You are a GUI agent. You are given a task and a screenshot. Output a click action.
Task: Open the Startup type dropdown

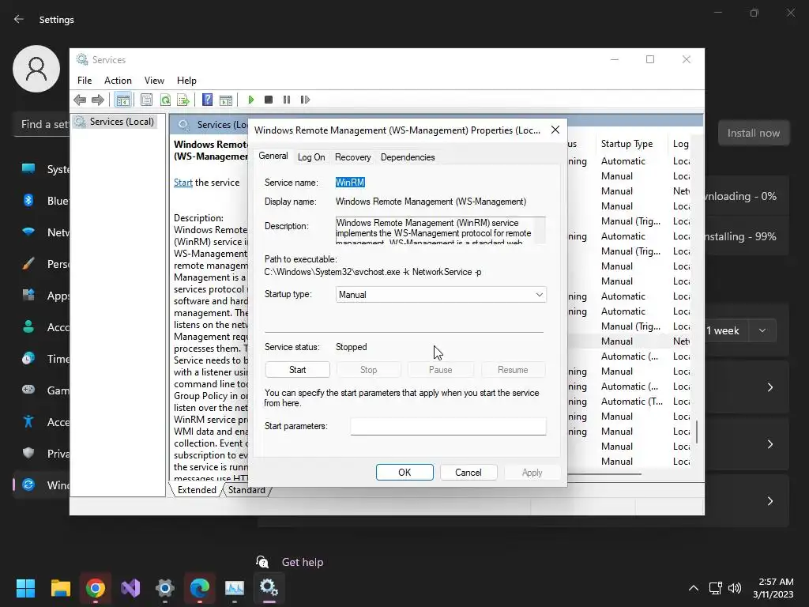[x=441, y=295]
